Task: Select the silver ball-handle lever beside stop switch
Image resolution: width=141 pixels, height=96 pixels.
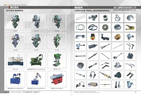Action: (80, 37)
